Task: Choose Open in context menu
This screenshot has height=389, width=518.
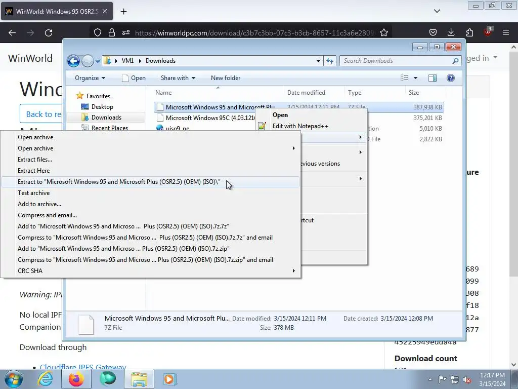Action: [x=280, y=115]
